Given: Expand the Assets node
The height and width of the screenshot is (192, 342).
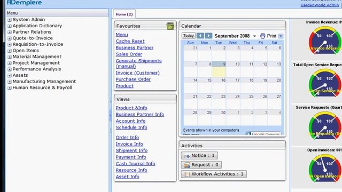Looking at the screenshot, I should coord(10,76).
